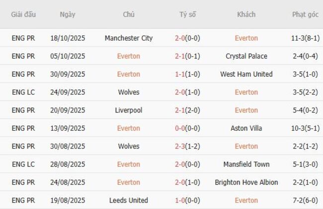
Task: Select the Khách column header
Action: pos(246,14)
